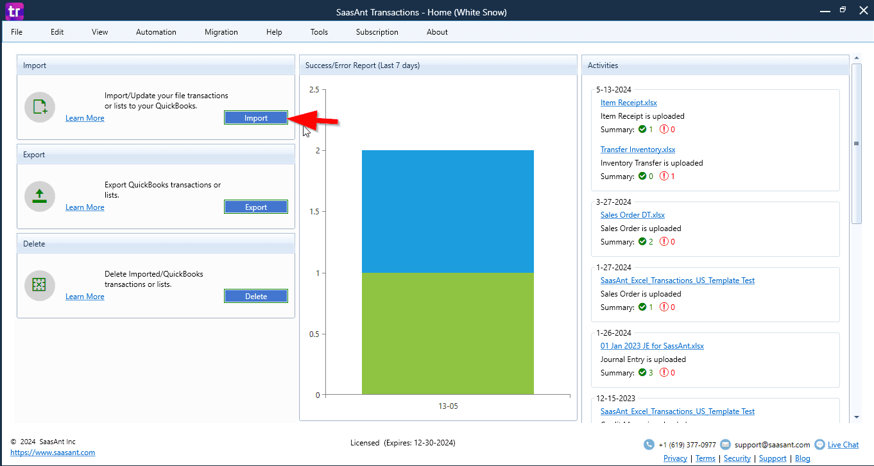Open the Tools menu
Screen dimensions: 874x466
coord(319,32)
